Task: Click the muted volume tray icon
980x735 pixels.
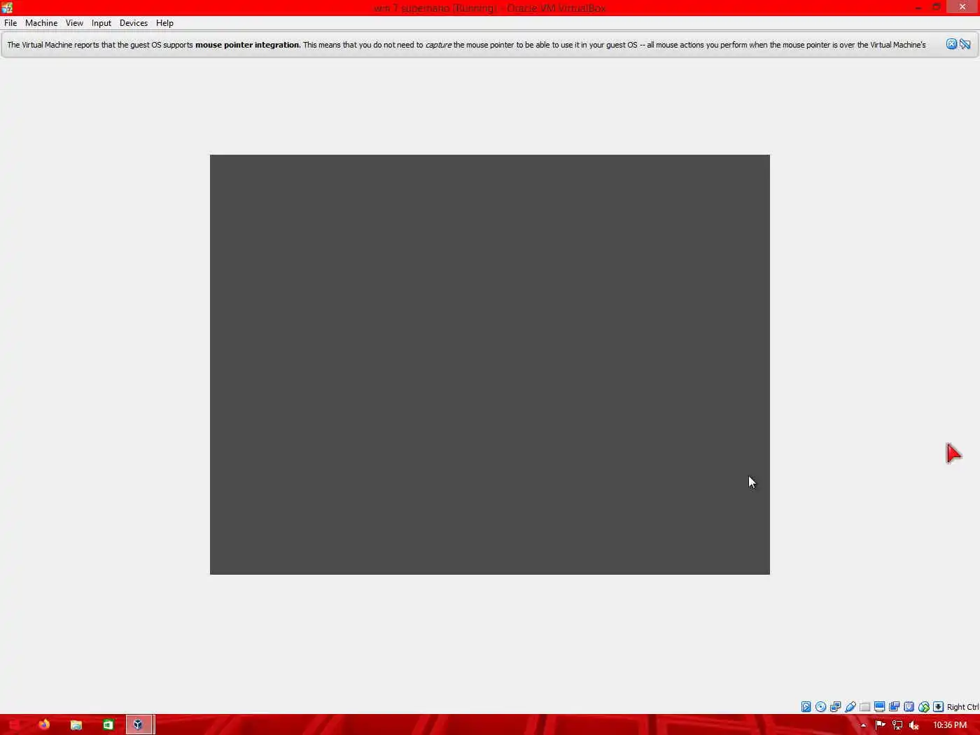Action: (913, 725)
